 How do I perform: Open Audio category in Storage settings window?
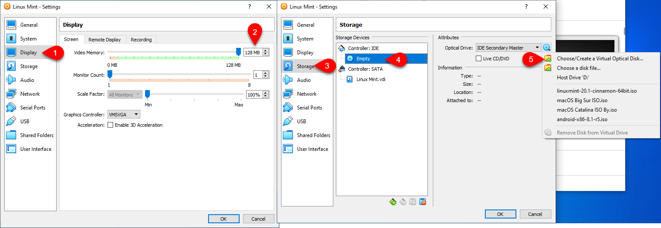307,80
